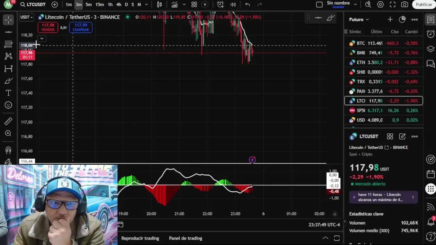The width and height of the screenshot is (436, 245).
Task: Enter fullscreen mode
Action: (x=393, y=4)
